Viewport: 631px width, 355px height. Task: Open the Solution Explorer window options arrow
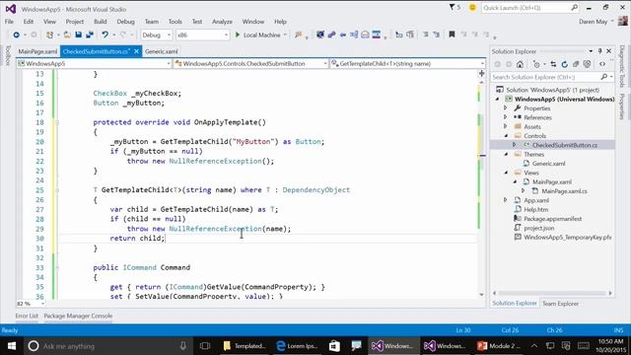[x=591, y=51]
